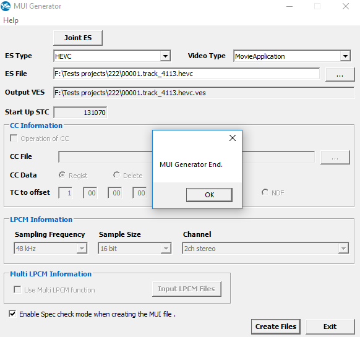Browse for ES File with ellipsis button
The height and width of the screenshot is (337, 360).
pos(340,75)
